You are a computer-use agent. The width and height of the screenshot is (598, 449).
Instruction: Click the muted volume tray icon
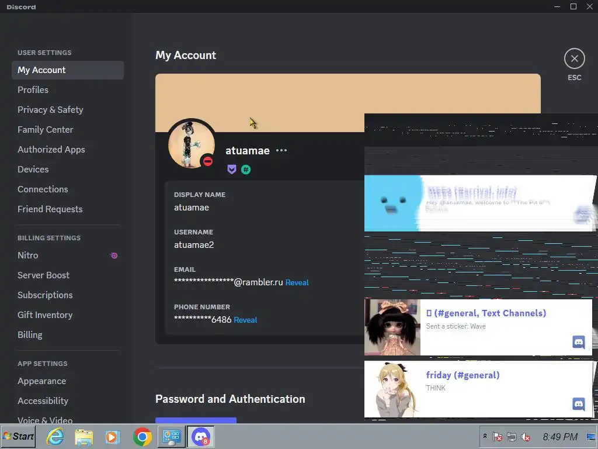526,437
